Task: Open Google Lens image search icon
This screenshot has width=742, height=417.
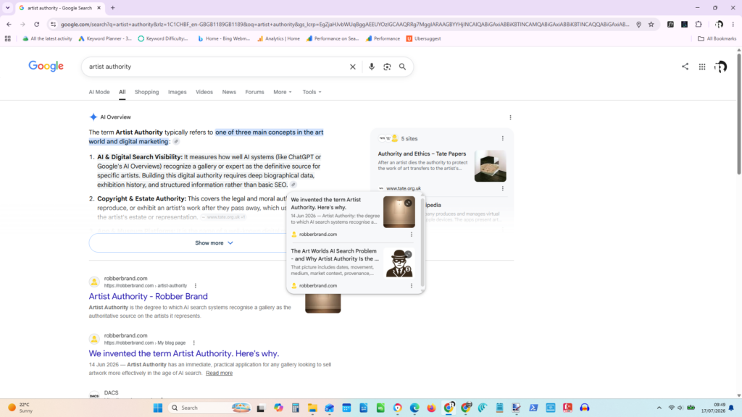Action: click(x=387, y=67)
